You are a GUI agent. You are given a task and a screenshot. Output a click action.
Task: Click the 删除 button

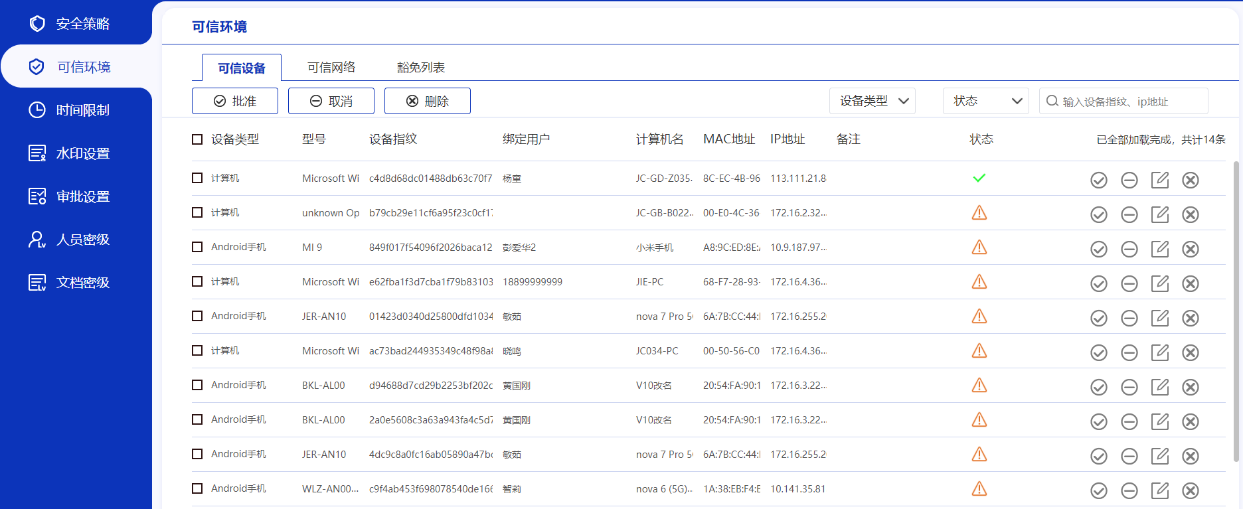click(x=428, y=101)
